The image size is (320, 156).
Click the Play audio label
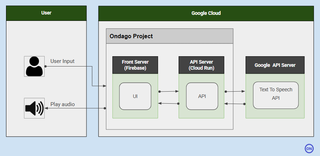[63, 104]
